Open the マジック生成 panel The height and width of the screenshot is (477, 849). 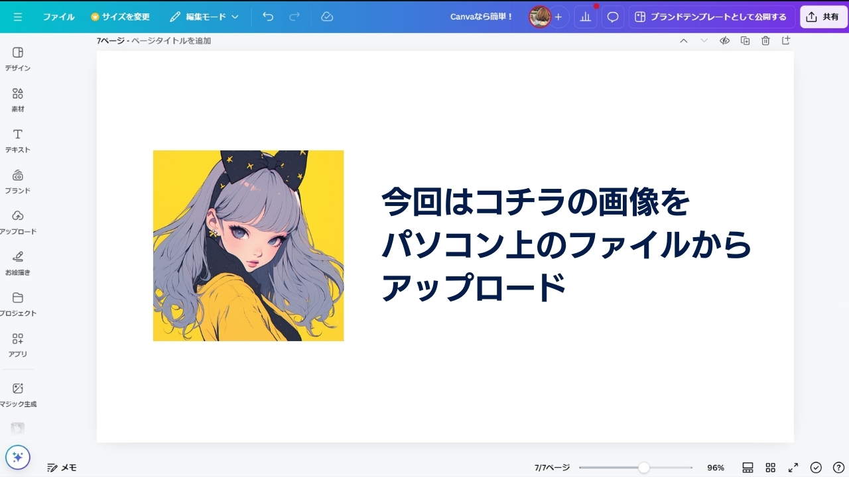click(x=17, y=395)
